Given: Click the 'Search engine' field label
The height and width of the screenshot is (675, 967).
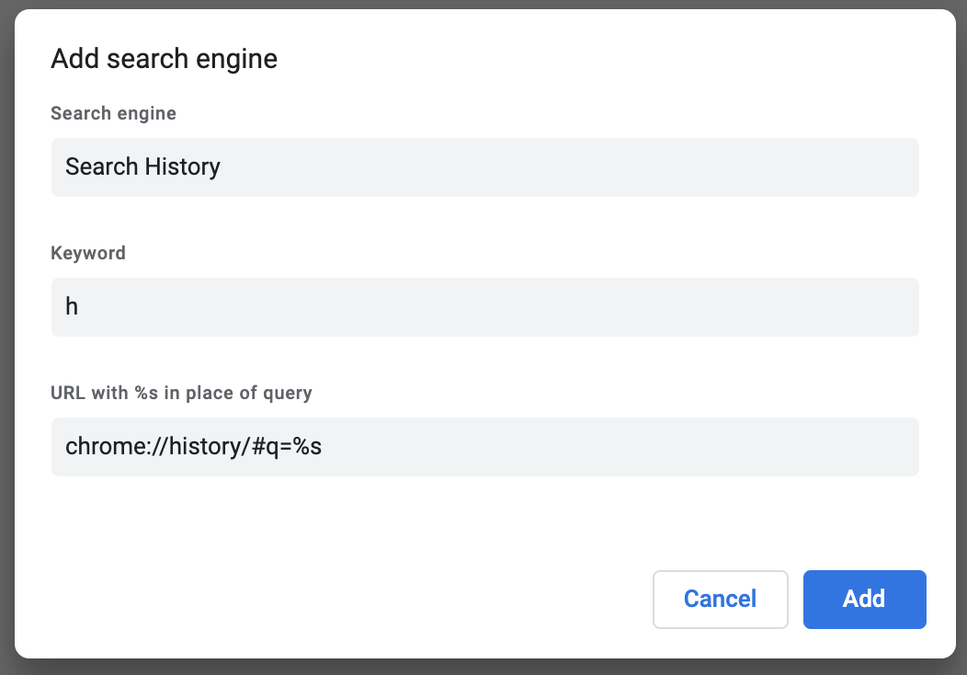Looking at the screenshot, I should [113, 113].
